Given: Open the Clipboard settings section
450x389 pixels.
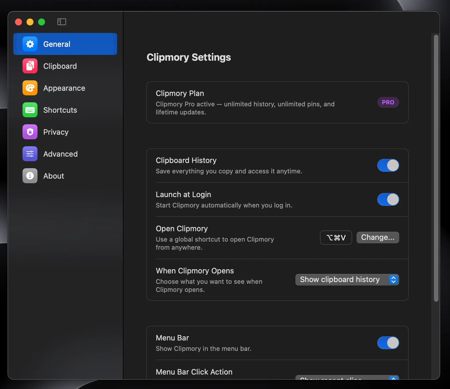Looking at the screenshot, I should tap(65, 66).
